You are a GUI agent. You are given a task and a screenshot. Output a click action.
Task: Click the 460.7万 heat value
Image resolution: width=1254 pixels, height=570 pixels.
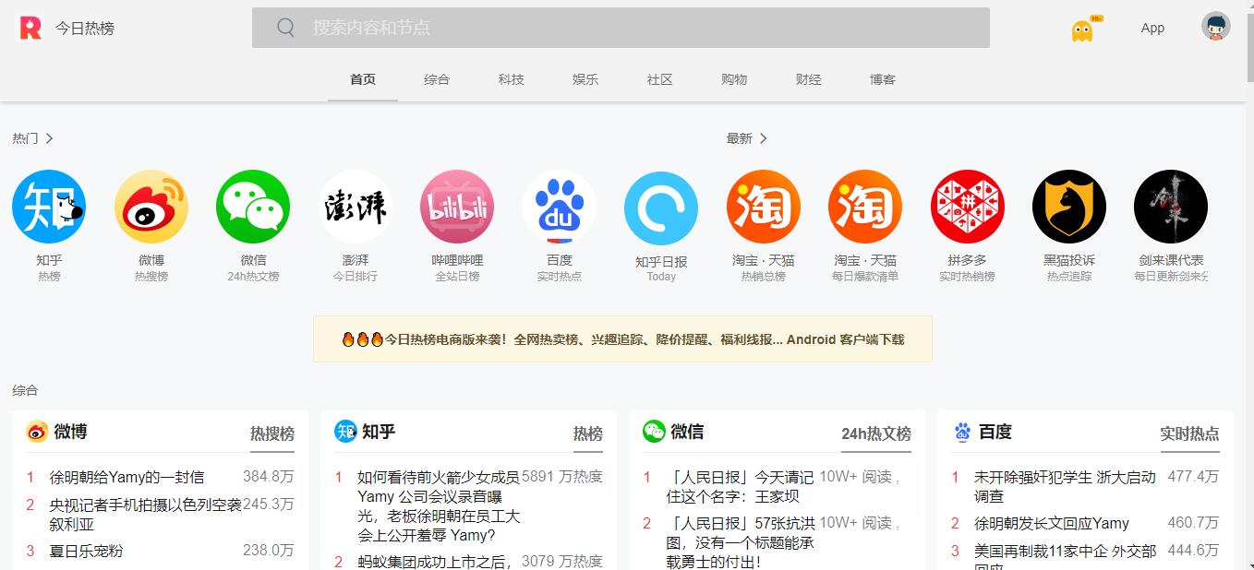1193,523
